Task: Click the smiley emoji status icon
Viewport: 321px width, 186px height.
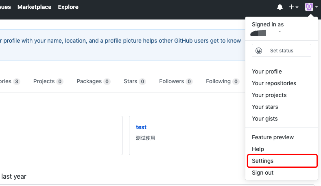Action: click(x=259, y=51)
